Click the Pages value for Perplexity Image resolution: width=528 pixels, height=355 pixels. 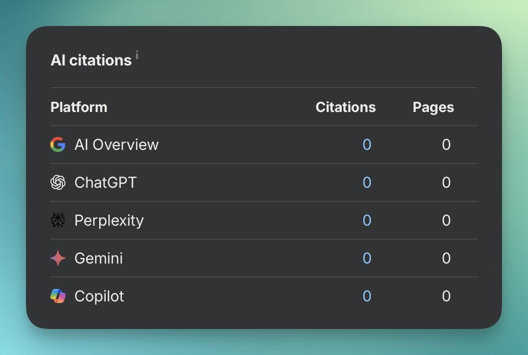point(446,220)
